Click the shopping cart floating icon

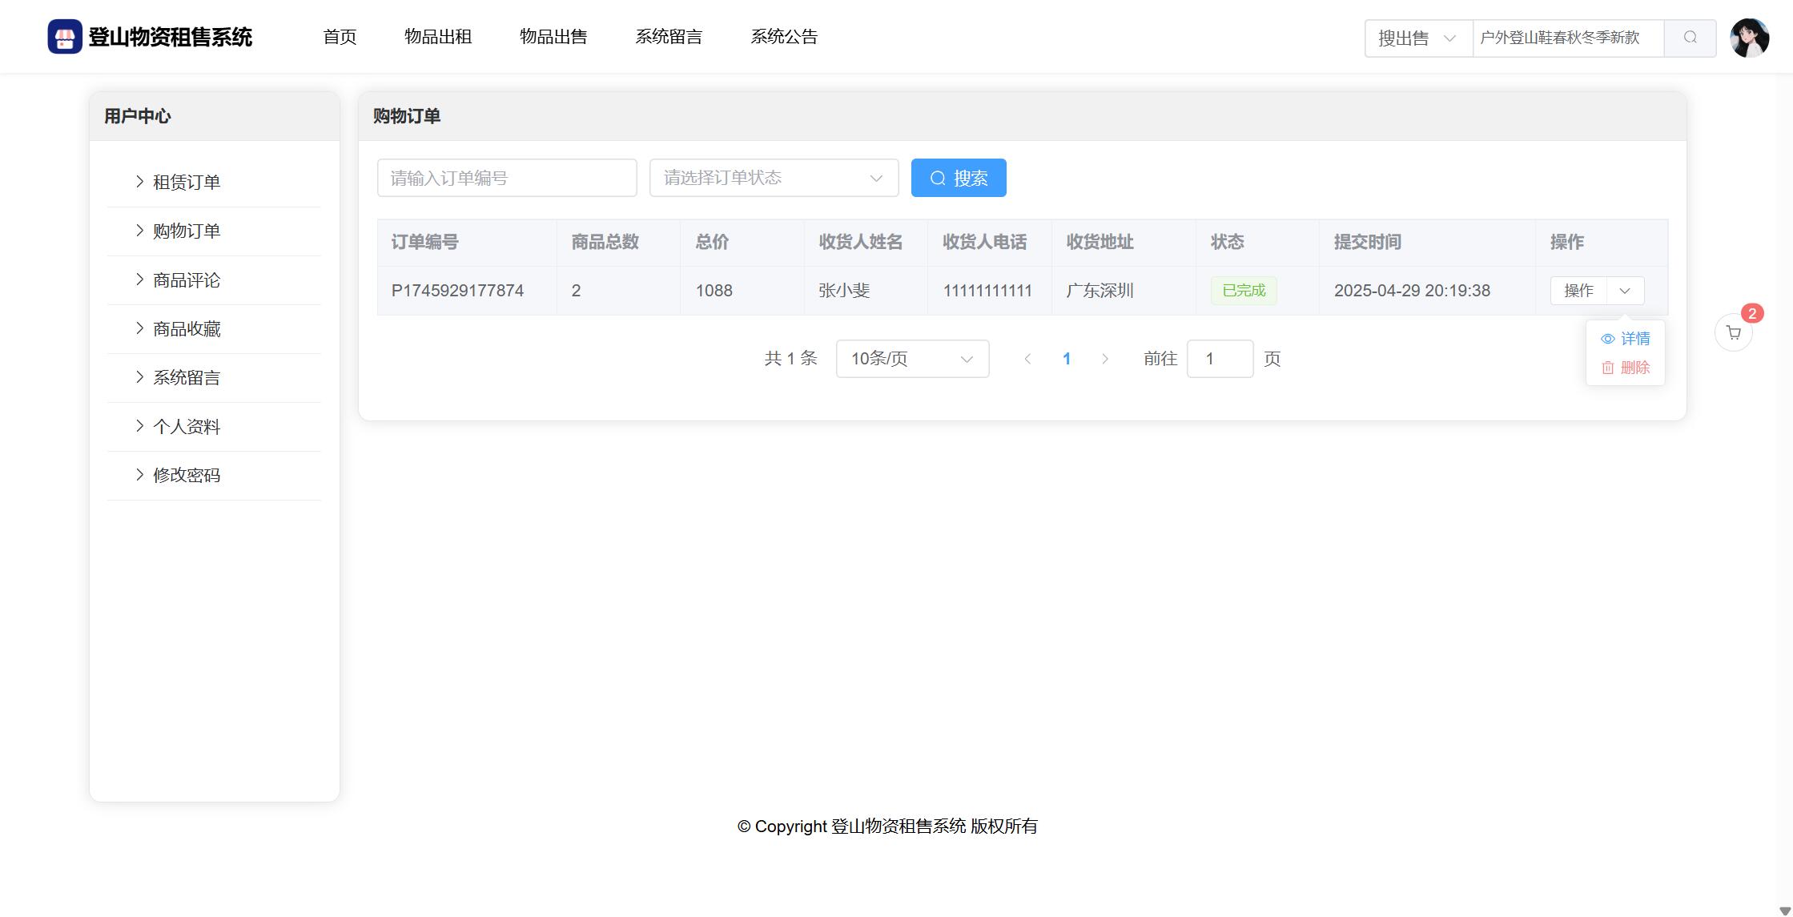point(1733,333)
